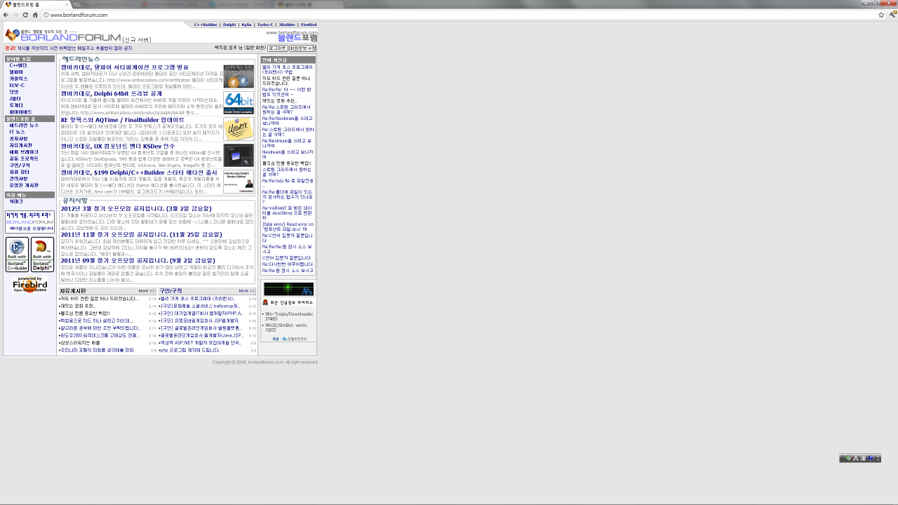Open the Delphi 64bit 프리뷰 공개 headline
The height and width of the screenshot is (505, 898).
click(x=111, y=93)
